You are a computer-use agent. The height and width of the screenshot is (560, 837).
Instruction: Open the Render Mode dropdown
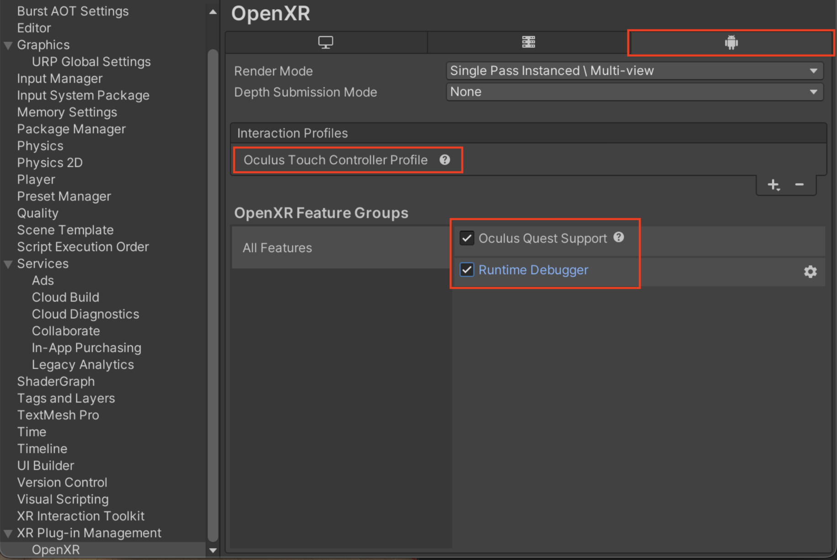tap(634, 71)
